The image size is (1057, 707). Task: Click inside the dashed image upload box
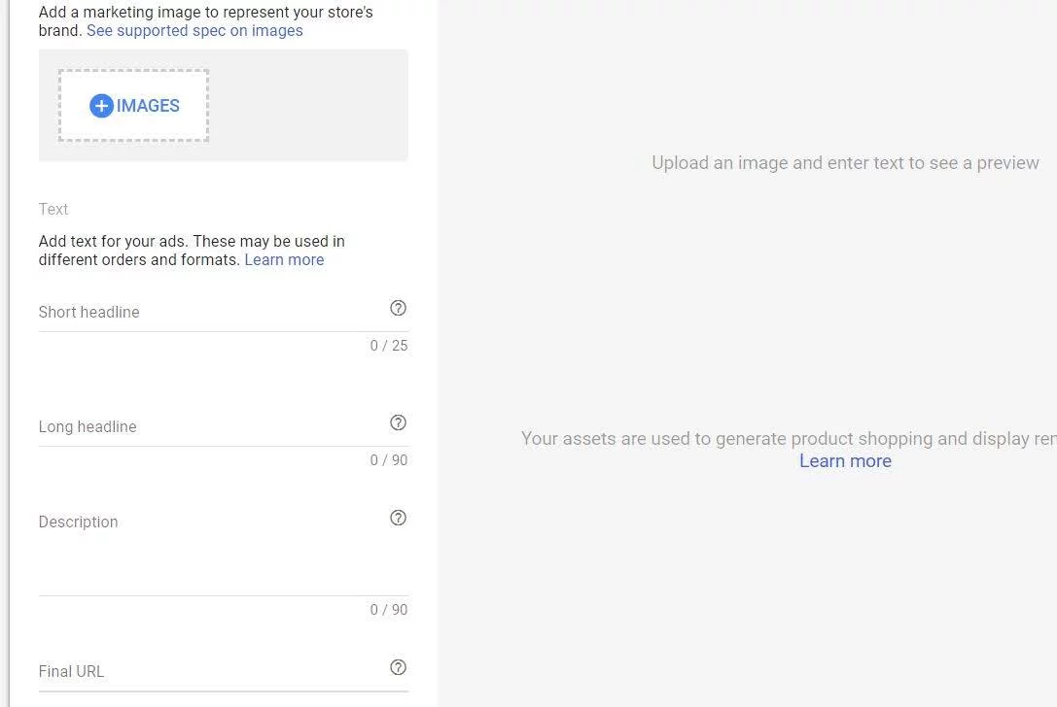[x=133, y=105]
